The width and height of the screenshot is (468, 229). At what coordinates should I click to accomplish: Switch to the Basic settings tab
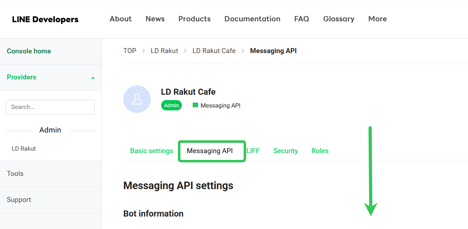(151, 151)
